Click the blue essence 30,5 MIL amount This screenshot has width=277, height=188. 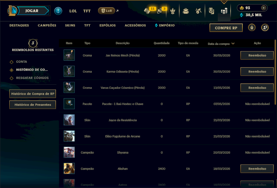click(254, 15)
